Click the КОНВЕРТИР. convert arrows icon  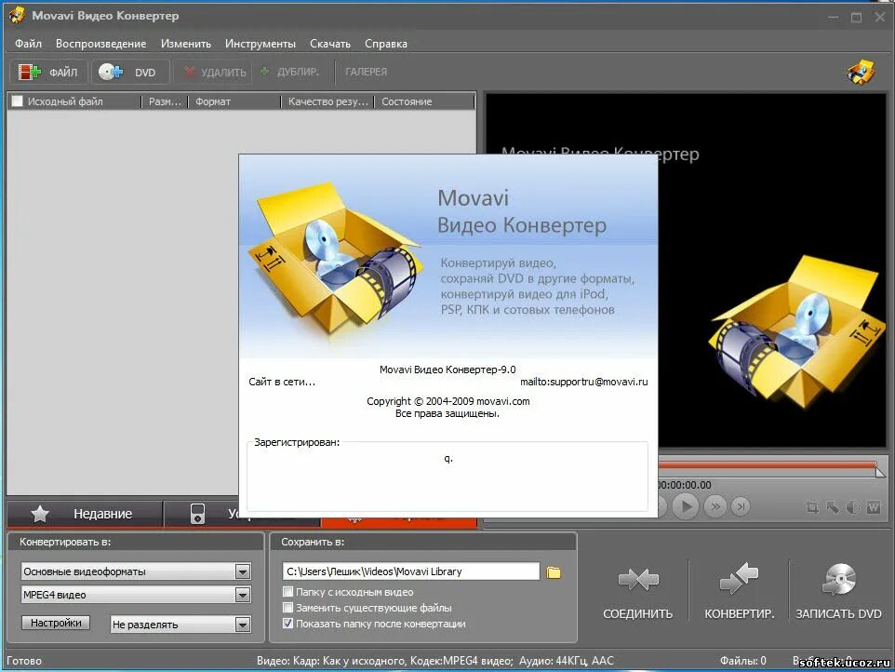point(739,578)
